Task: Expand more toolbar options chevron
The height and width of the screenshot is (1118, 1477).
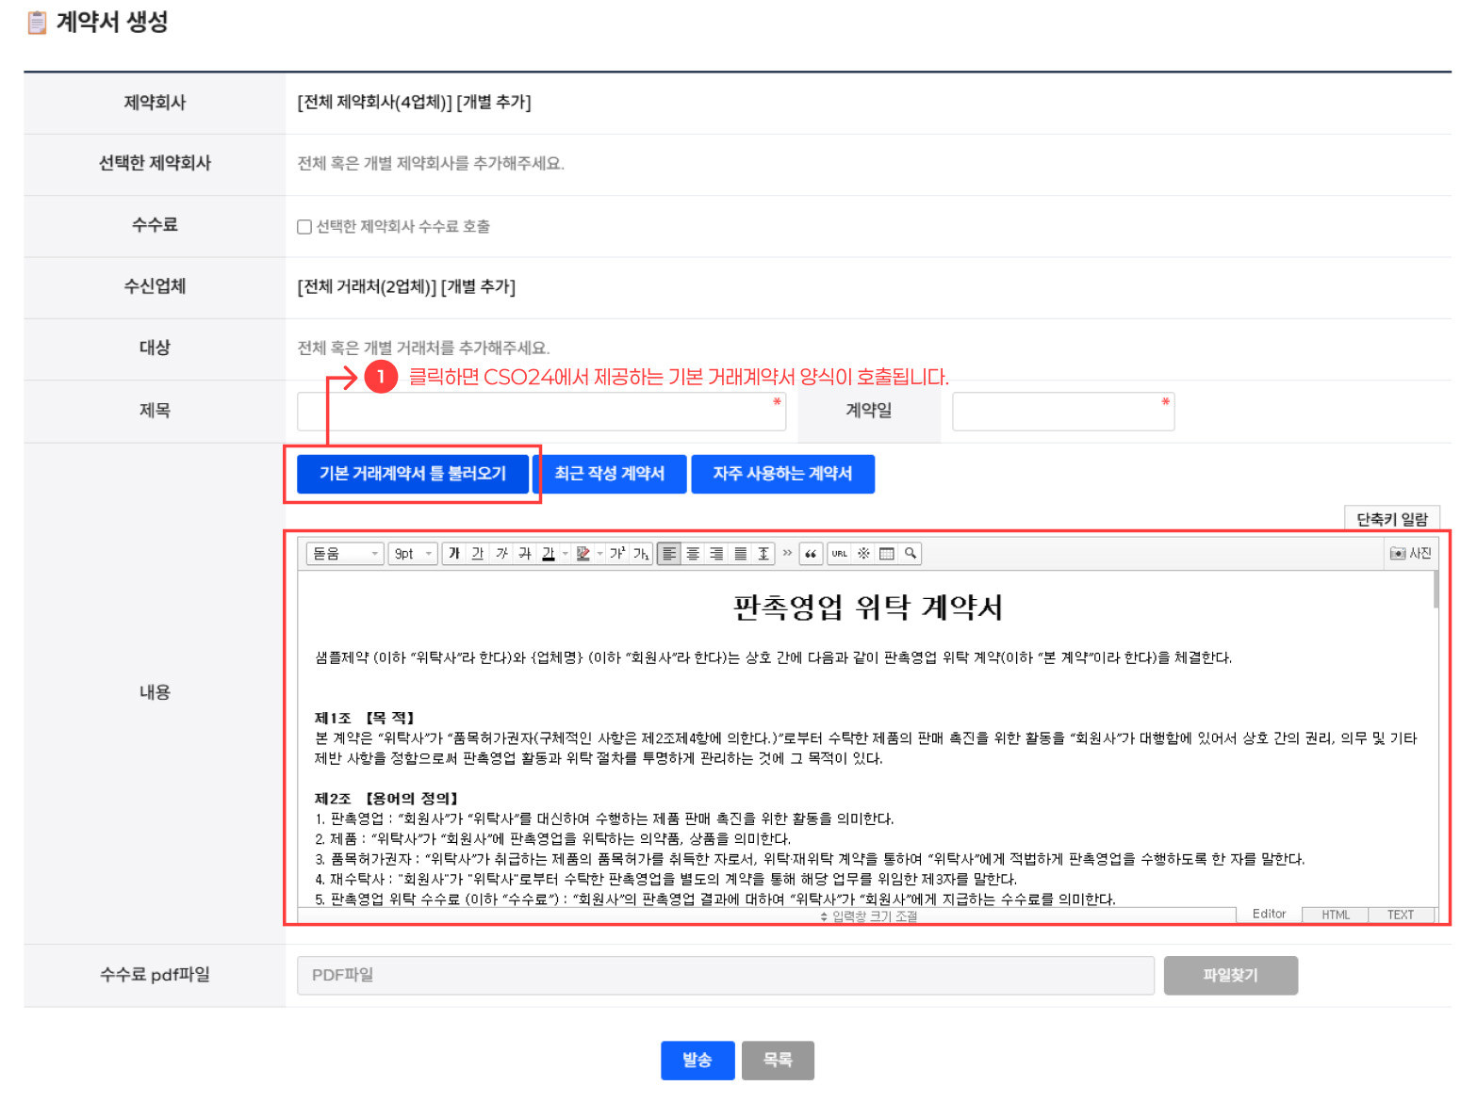Action: point(787,553)
